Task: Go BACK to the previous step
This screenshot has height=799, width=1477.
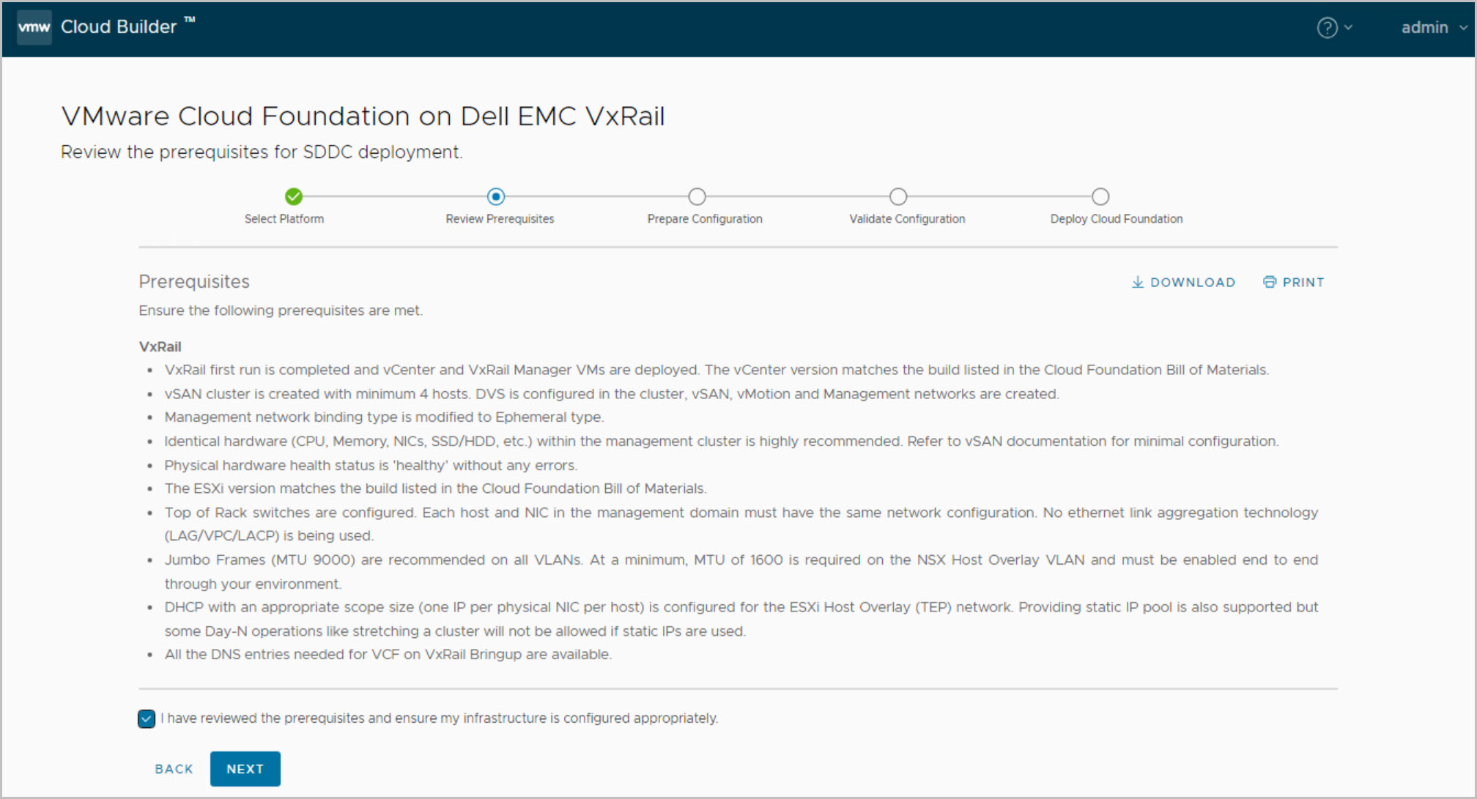Action: coord(174,769)
